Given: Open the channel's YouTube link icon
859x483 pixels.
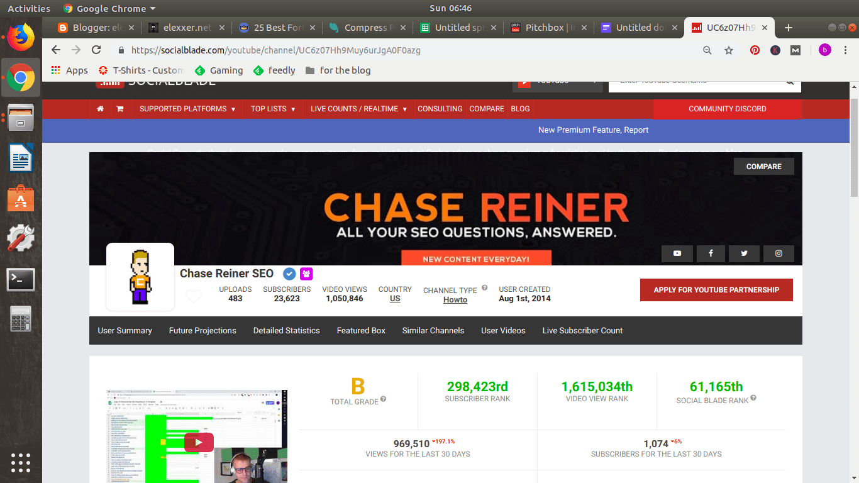Looking at the screenshot, I should (677, 253).
